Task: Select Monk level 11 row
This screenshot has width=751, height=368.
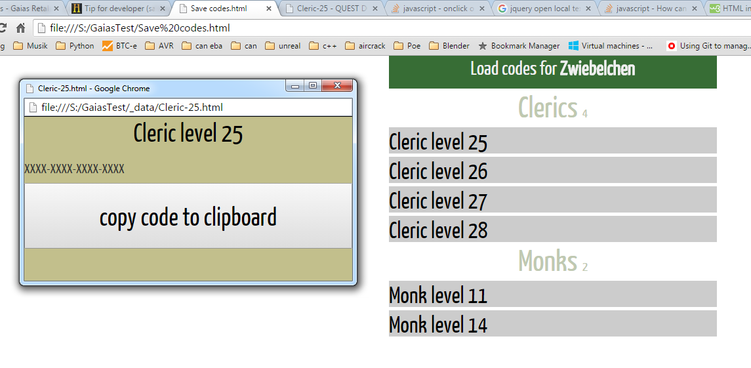Action: pos(553,294)
